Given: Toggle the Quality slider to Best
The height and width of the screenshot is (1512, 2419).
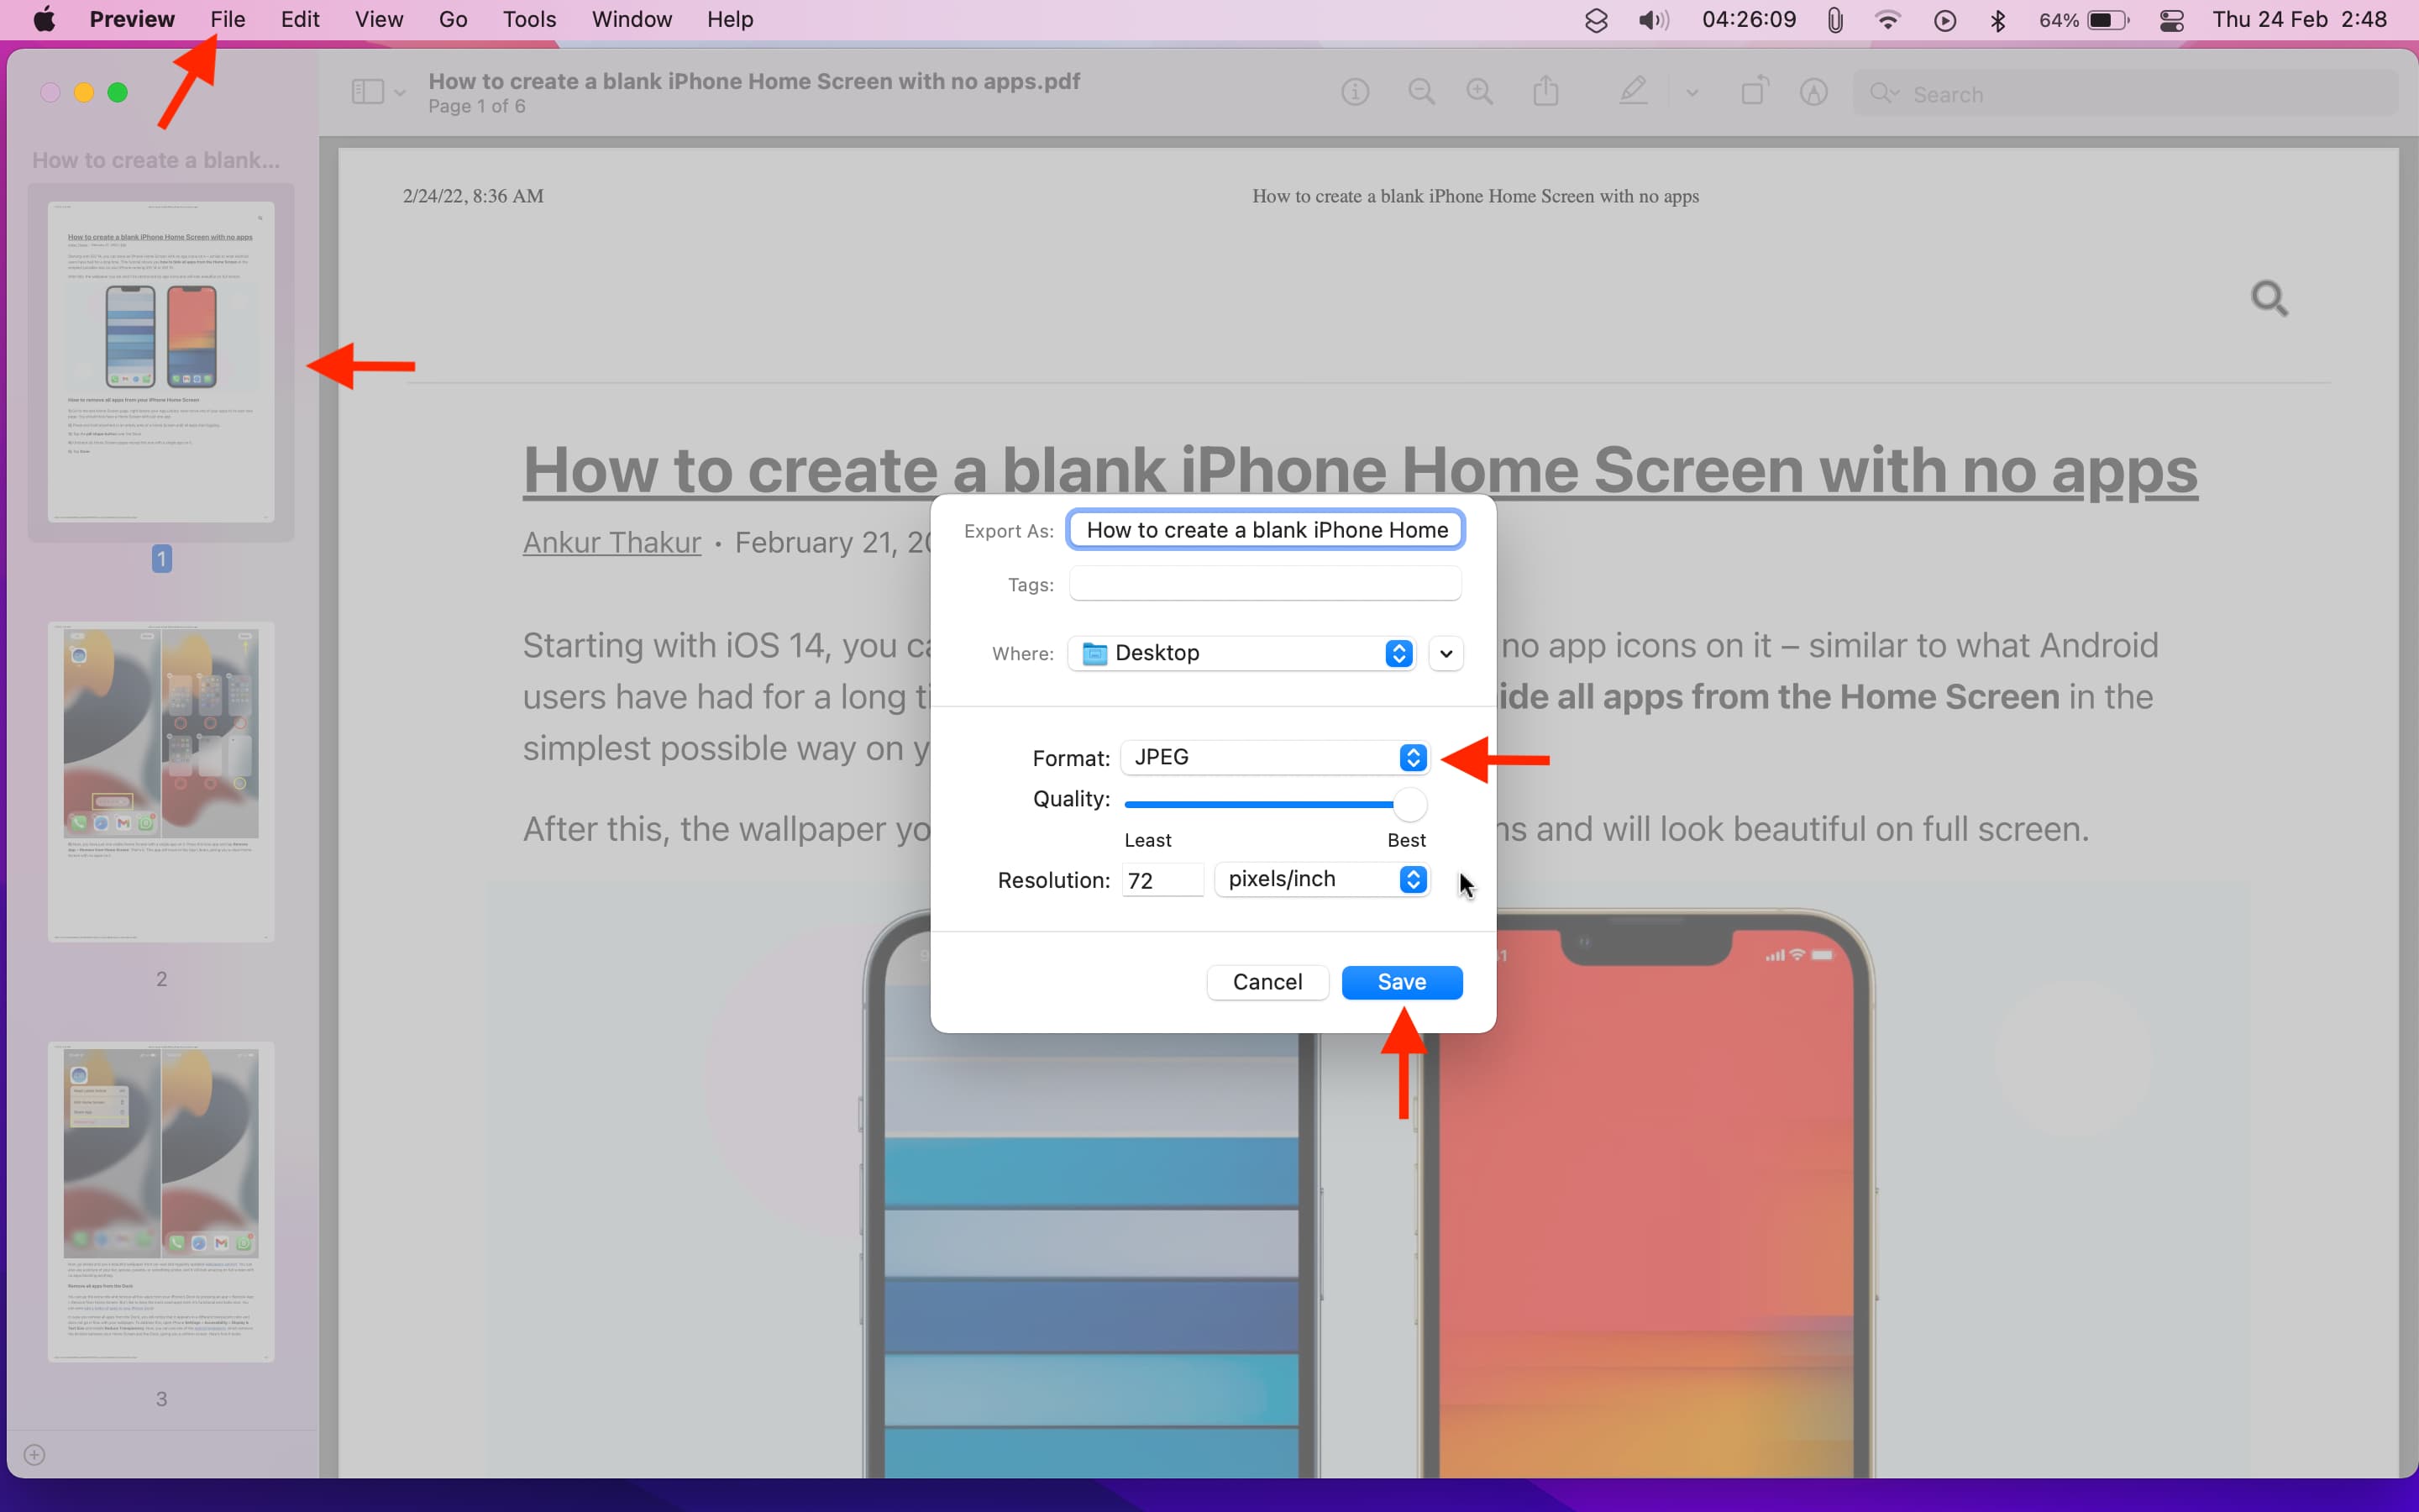Looking at the screenshot, I should click(1419, 803).
